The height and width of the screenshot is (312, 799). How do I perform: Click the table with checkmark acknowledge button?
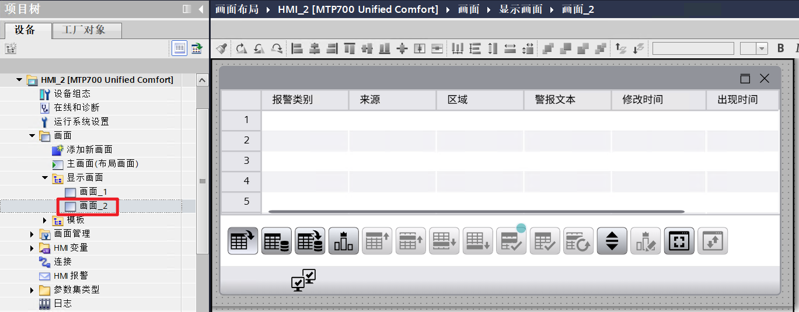pos(545,241)
